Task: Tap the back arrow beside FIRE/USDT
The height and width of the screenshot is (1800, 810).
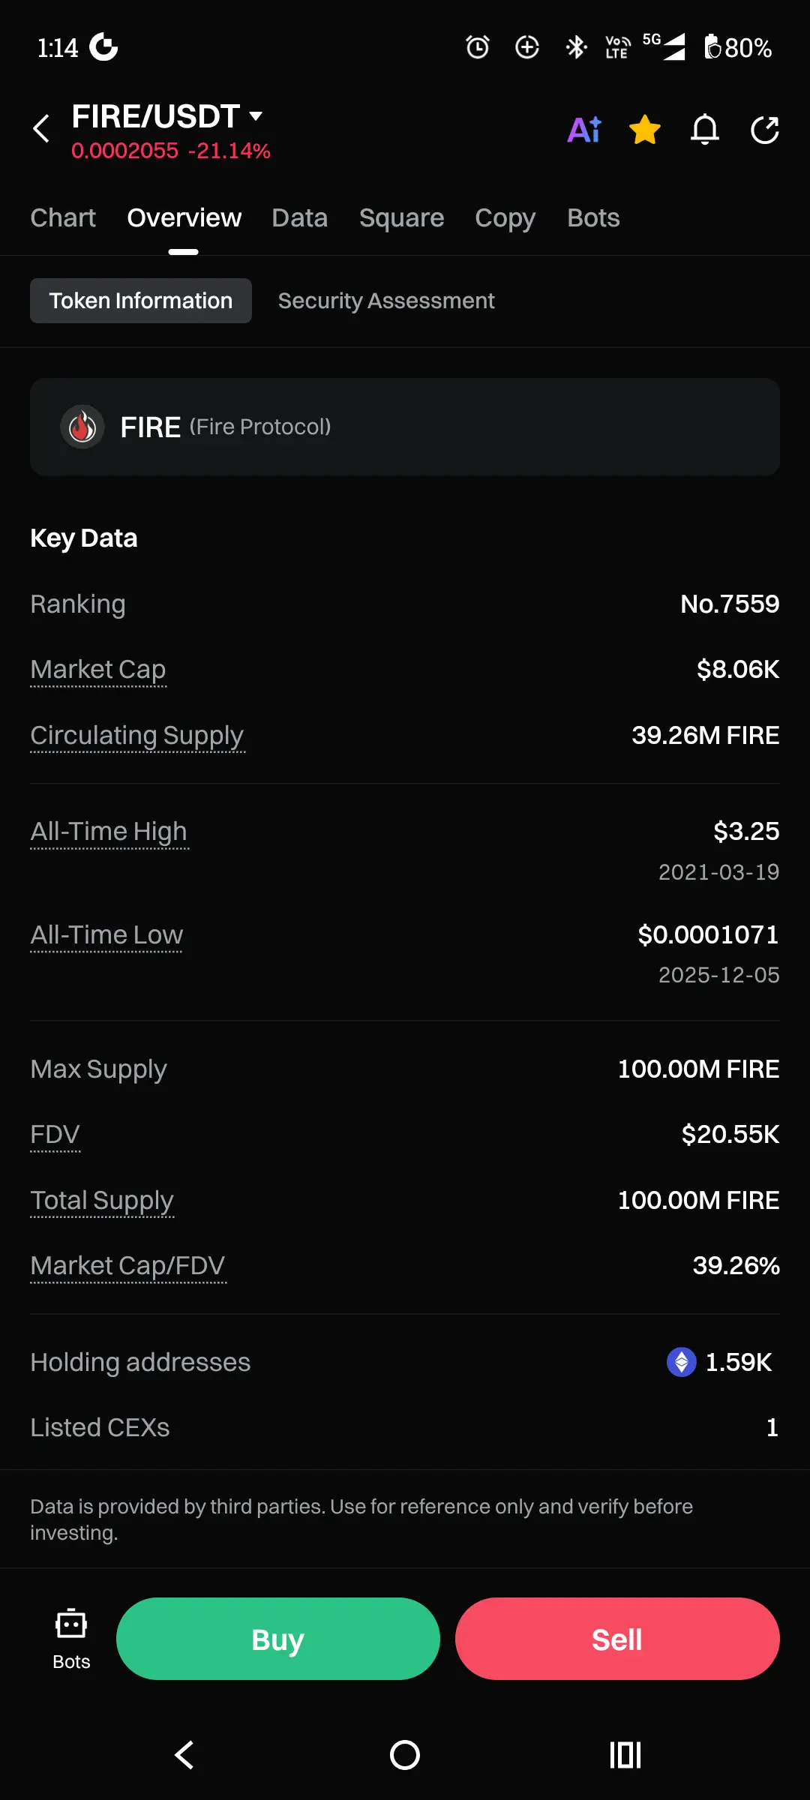Action: pos(42,129)
